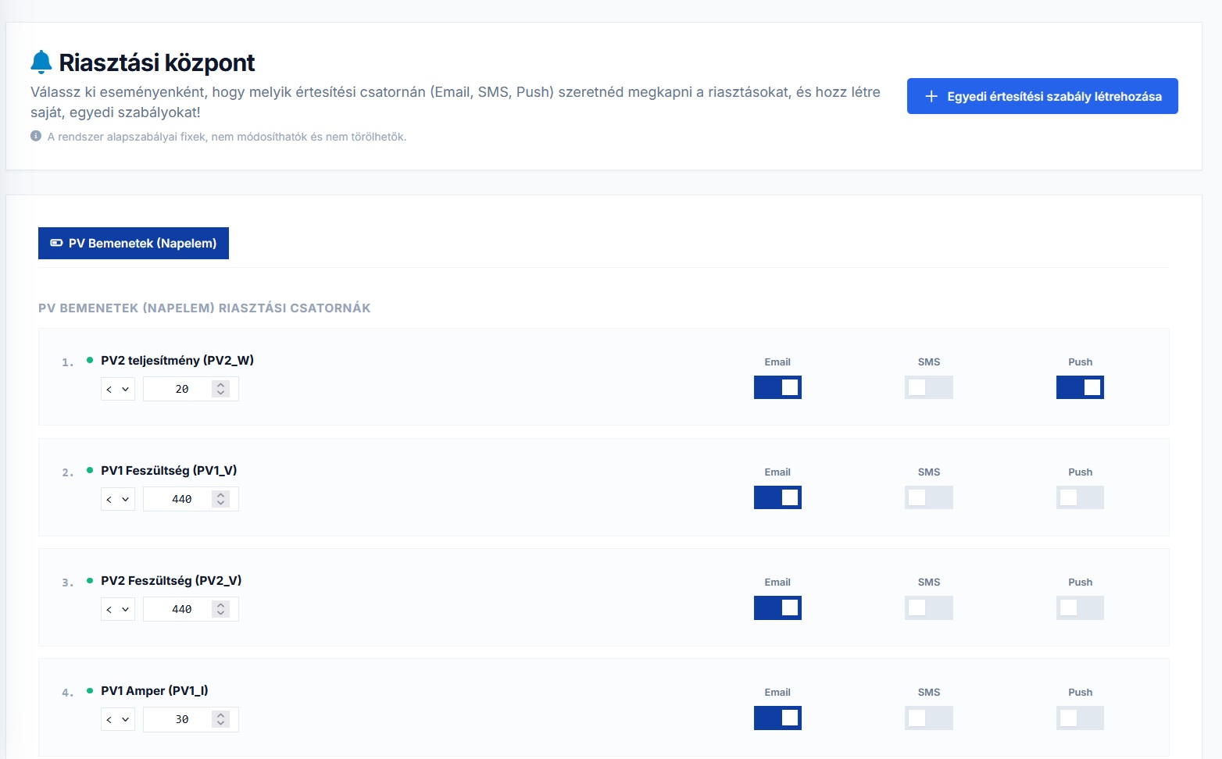Image resolution: width=1222 pixels, height=759 pixels.
Task: Click the Riasztási központ heading
Action: point(157,62)
